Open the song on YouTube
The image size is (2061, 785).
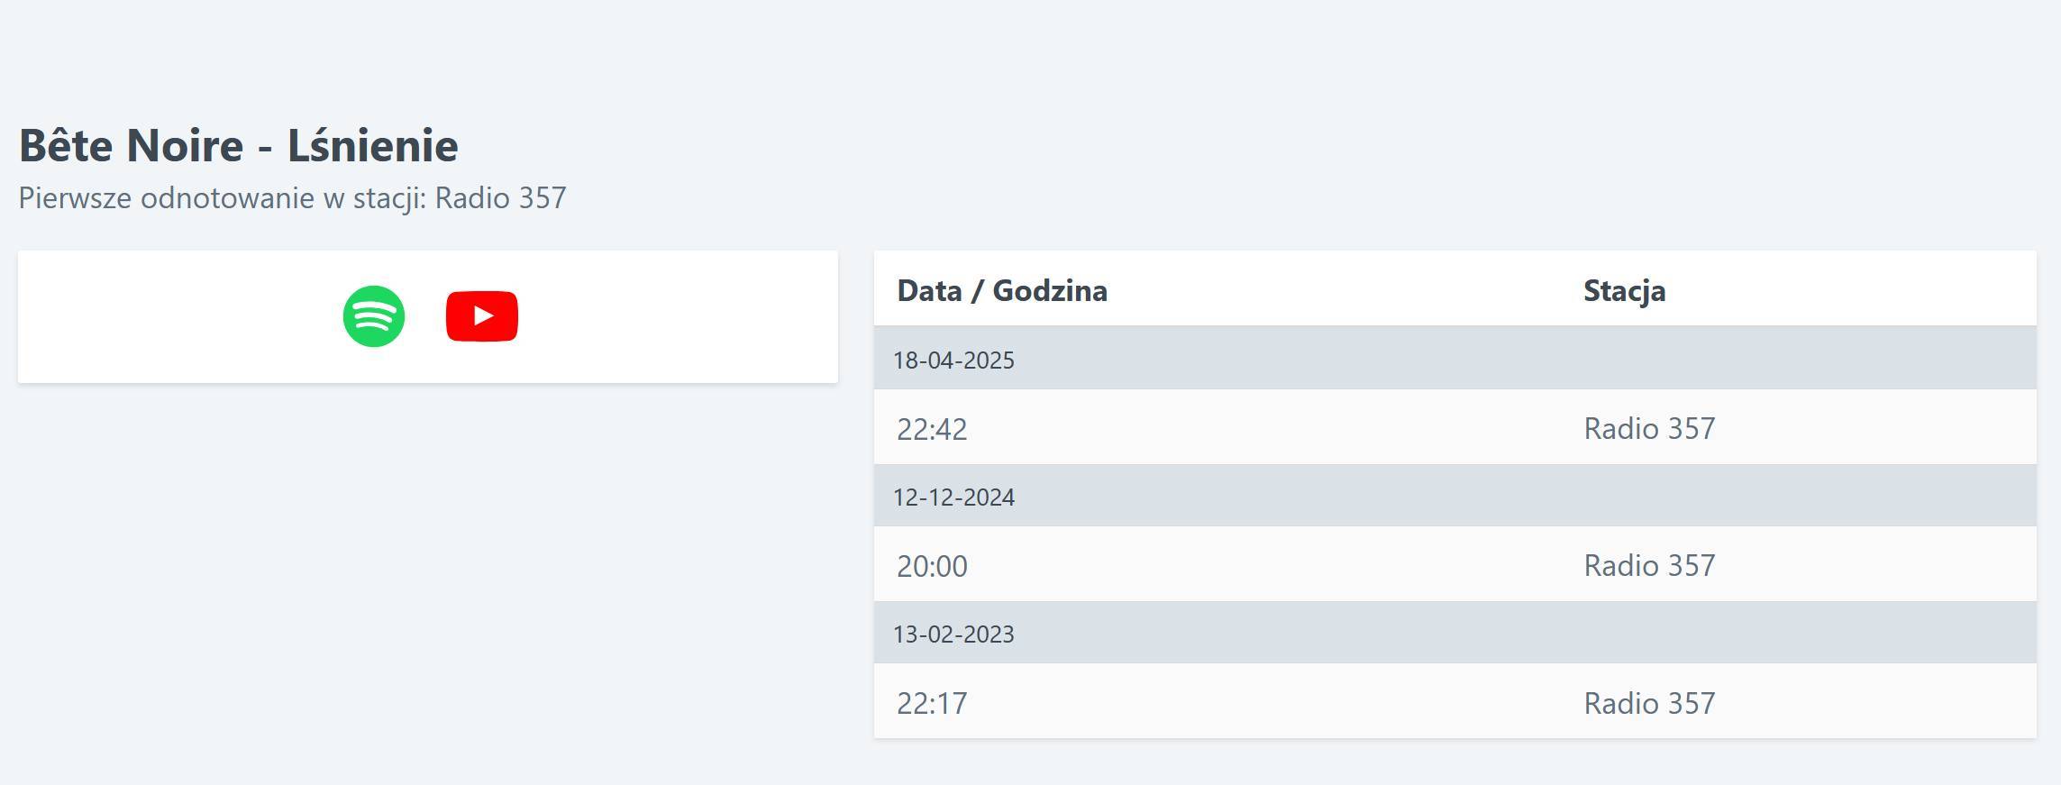[481, 316]
